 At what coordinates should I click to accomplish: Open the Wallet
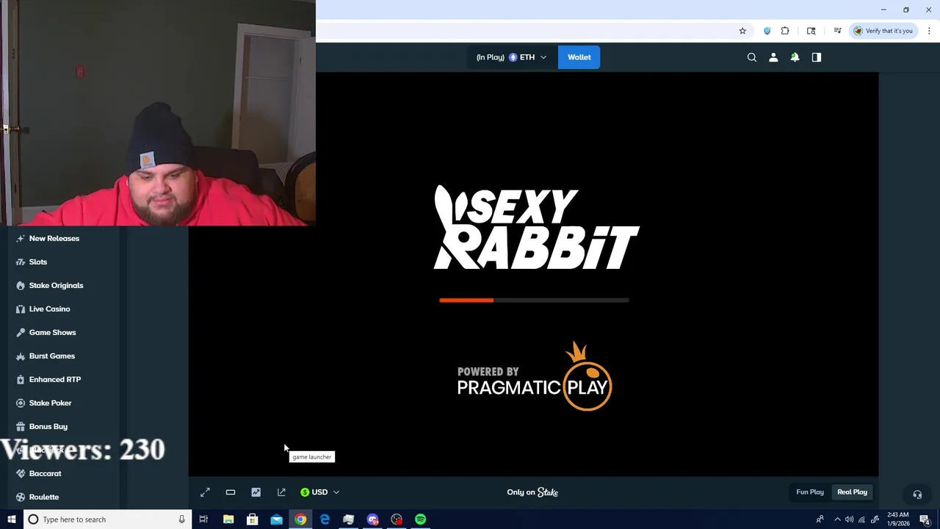pos(579,57)
